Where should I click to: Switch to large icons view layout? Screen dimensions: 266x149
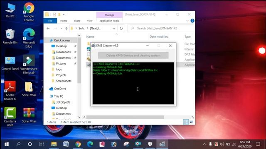tap(191, 122)
